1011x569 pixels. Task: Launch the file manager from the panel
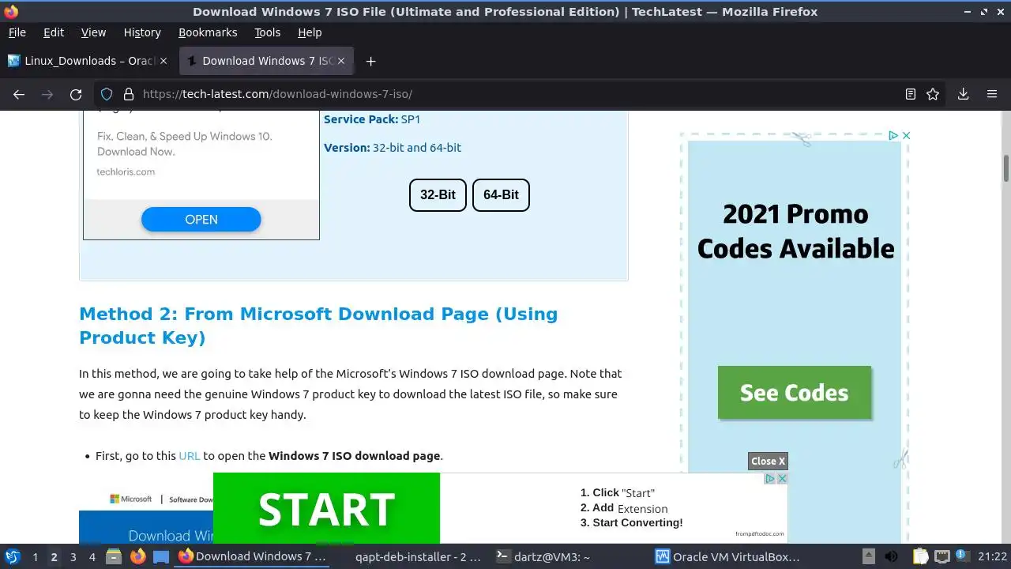click(114, 556)
